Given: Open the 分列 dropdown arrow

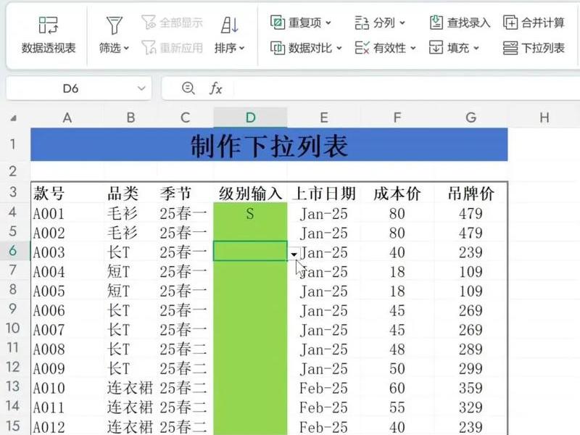Looking at the screenshot, I should [402, 23].
